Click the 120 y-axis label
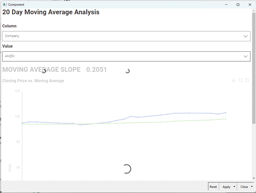The height and width of the screenshot is (193, 256). 17,91
